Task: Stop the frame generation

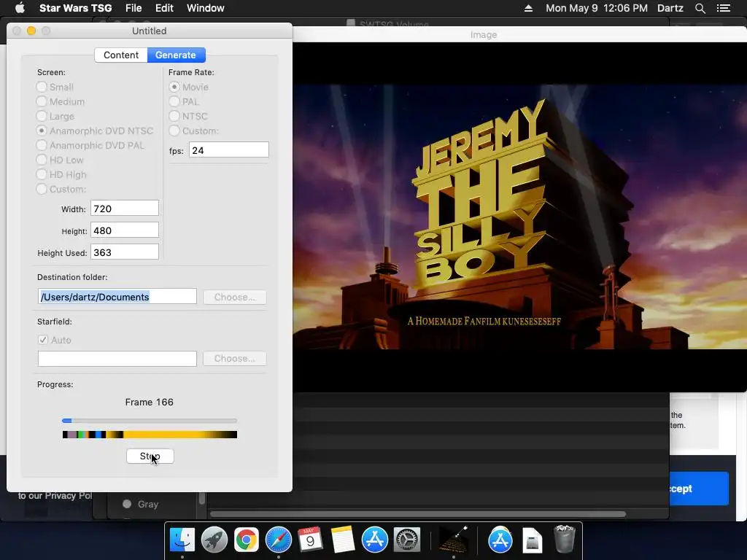Action: [150, 456]
